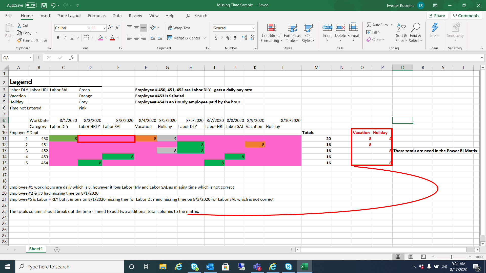The width and height of the screenshot is (486, 273).
Task: Switch to Page Layout view icon
Action: pyautogui.click(x=411, y=257)
